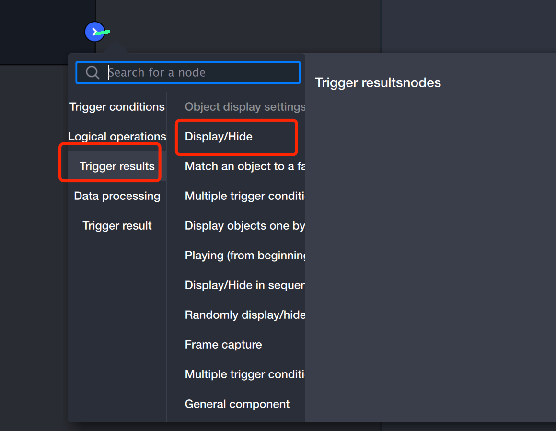Pick 'Multiple trigger conditi…' above Display objects
This screenshot has width=556, height=431.
coord(244,196)
